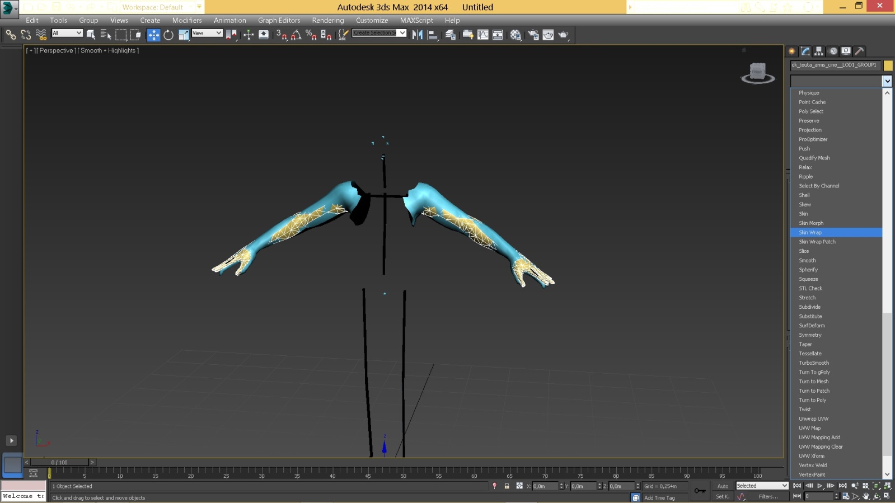This screenshot has width=895, height=503.
Task: Click the Set Key mode button
Action: click(x=723, y=496)
